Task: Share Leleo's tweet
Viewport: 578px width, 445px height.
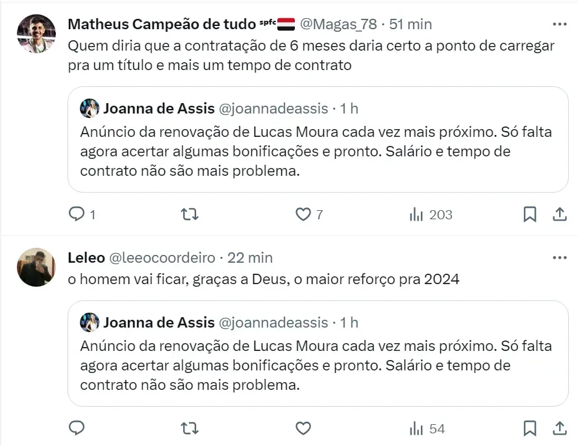Action: tap(559, 428)
